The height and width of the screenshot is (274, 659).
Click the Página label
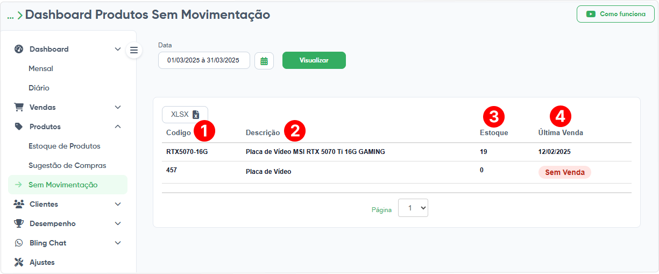point(381,210)
